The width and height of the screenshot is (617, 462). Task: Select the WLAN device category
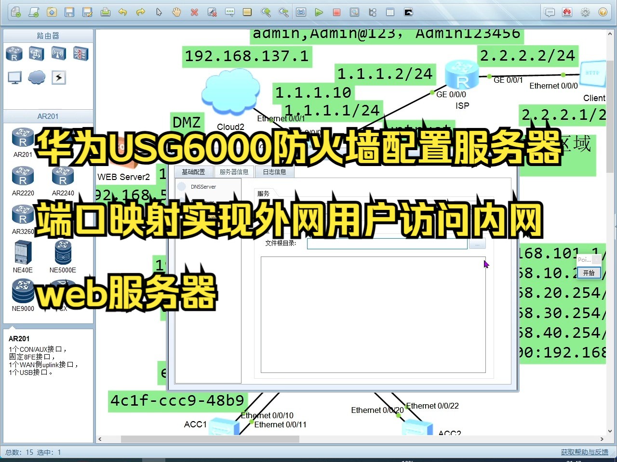pyautogui.click(x=59, y=53)
